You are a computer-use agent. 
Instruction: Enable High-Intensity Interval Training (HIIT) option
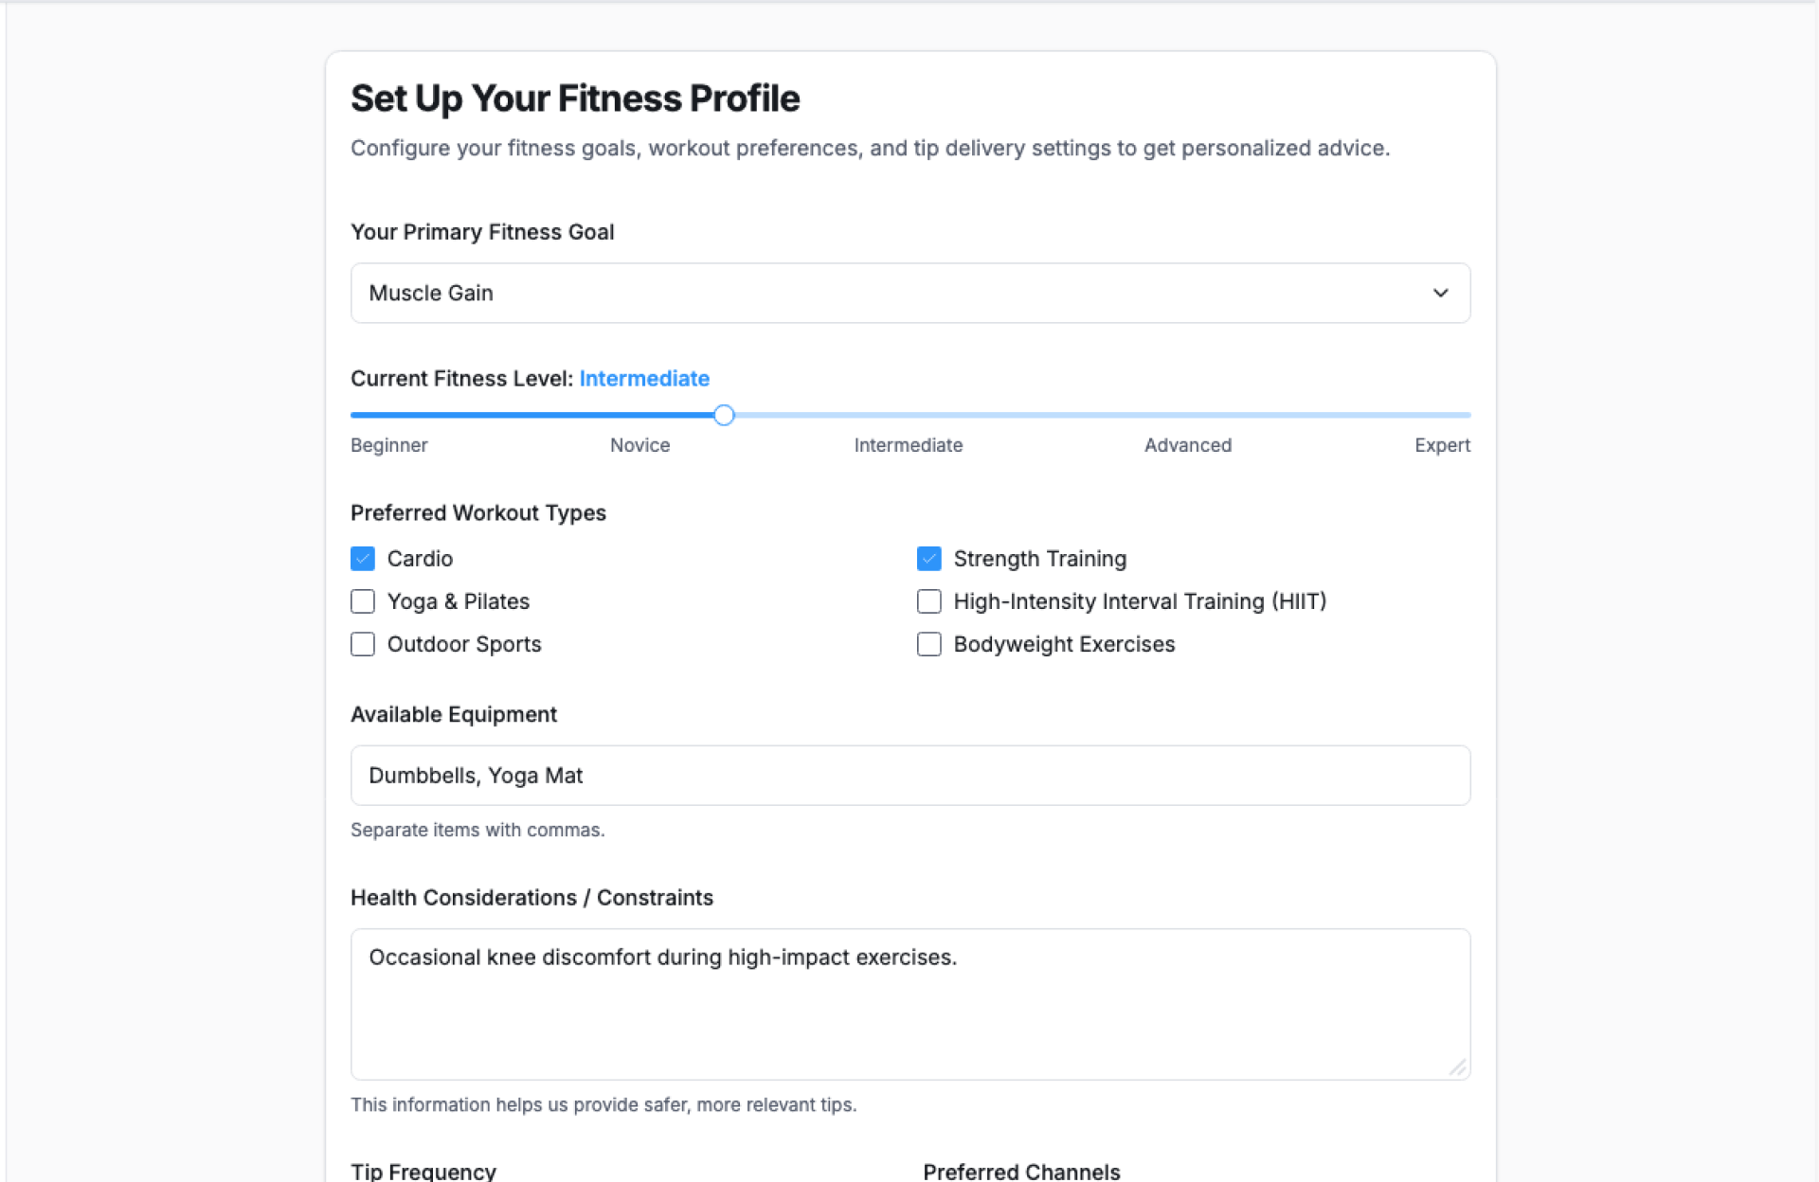tap(928, 601)
